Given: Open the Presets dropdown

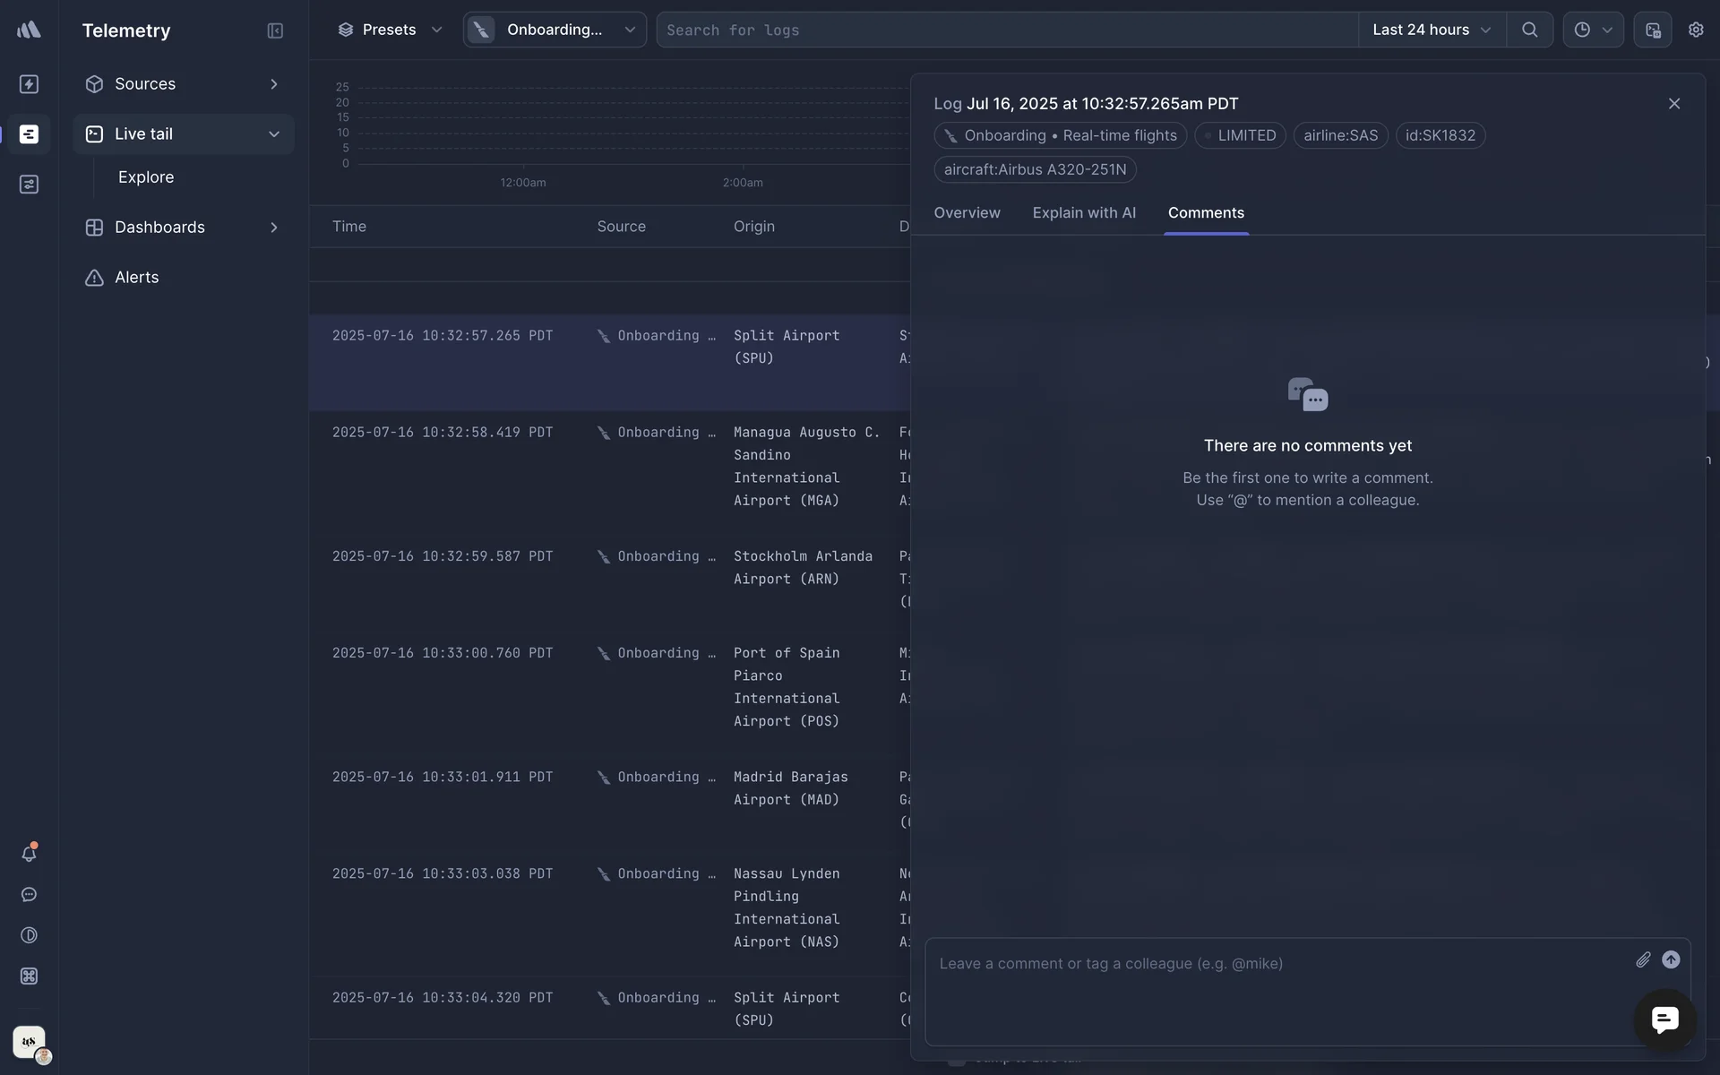Looking at the screenshot, I should (390, 30).
